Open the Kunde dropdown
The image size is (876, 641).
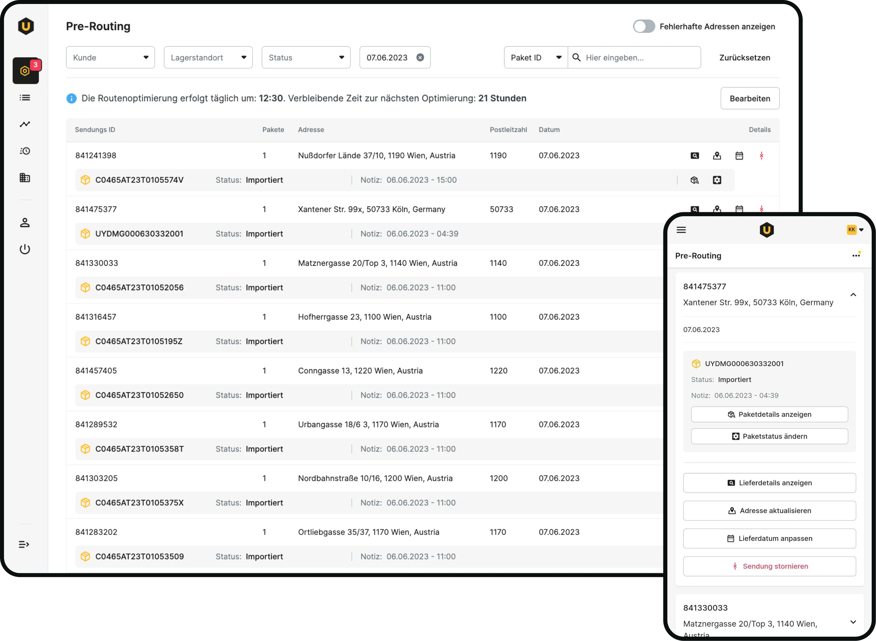tap(110, 57)
